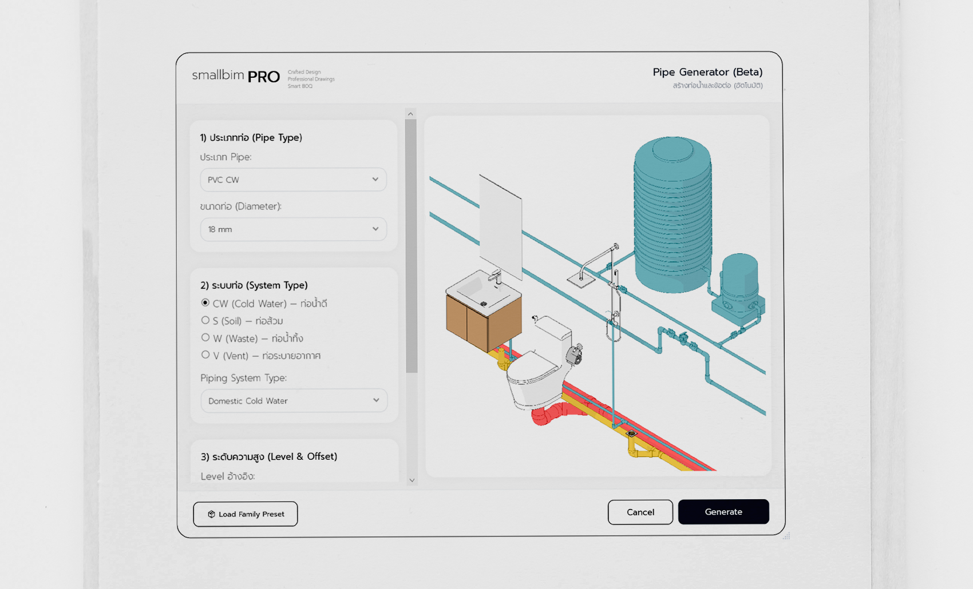Click the cube icon in Load Family Preset

tap(211, 514)
